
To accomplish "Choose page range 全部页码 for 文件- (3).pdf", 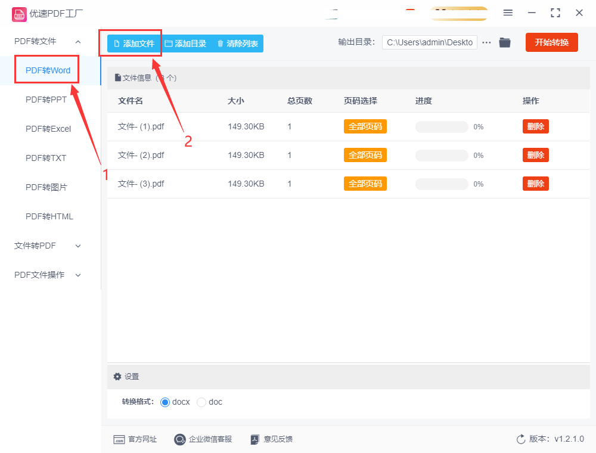I will click(x=365, y=184).
